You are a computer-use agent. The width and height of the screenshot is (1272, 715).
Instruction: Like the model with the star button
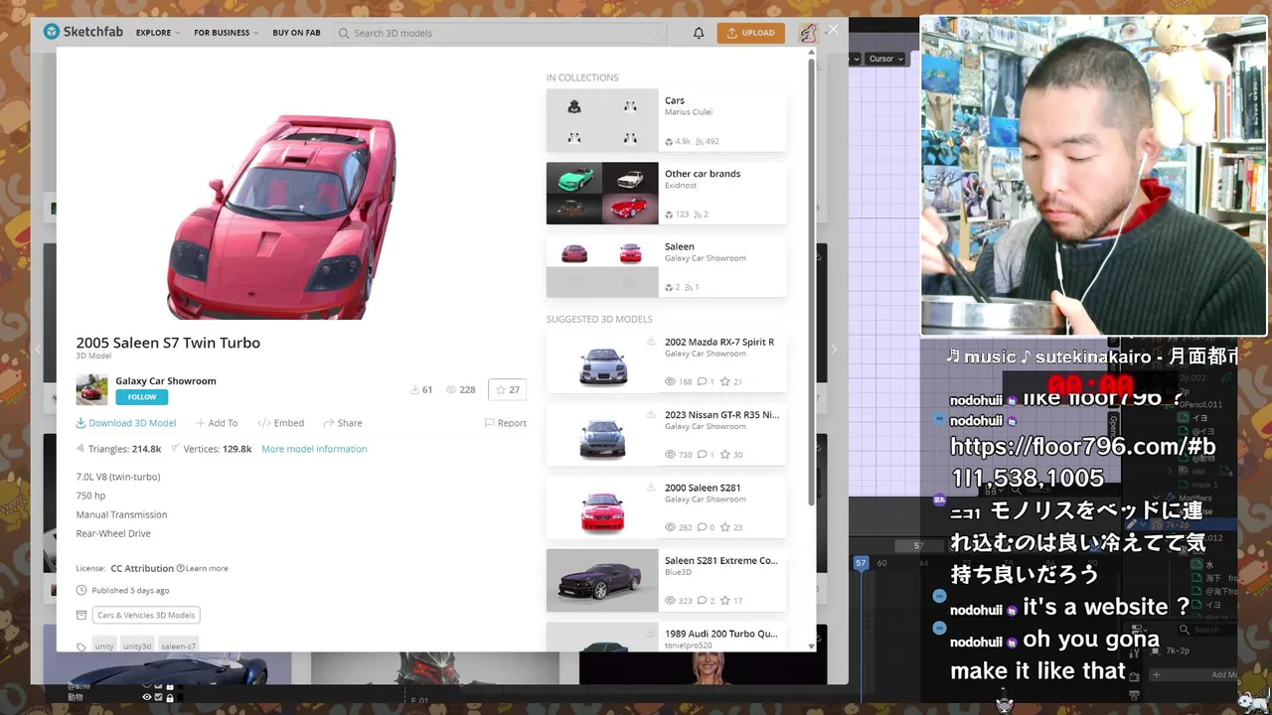coord(507,390)
